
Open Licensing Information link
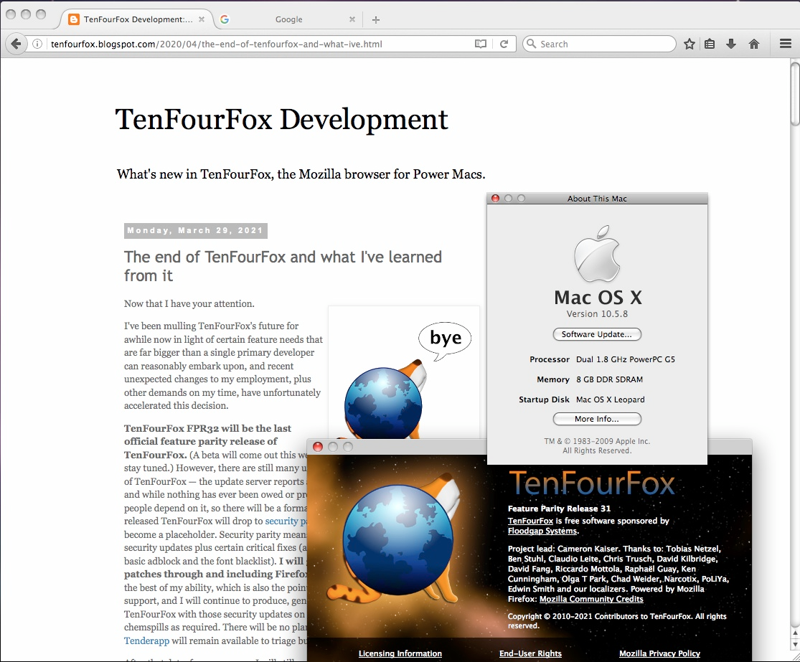tap(400, 653)
